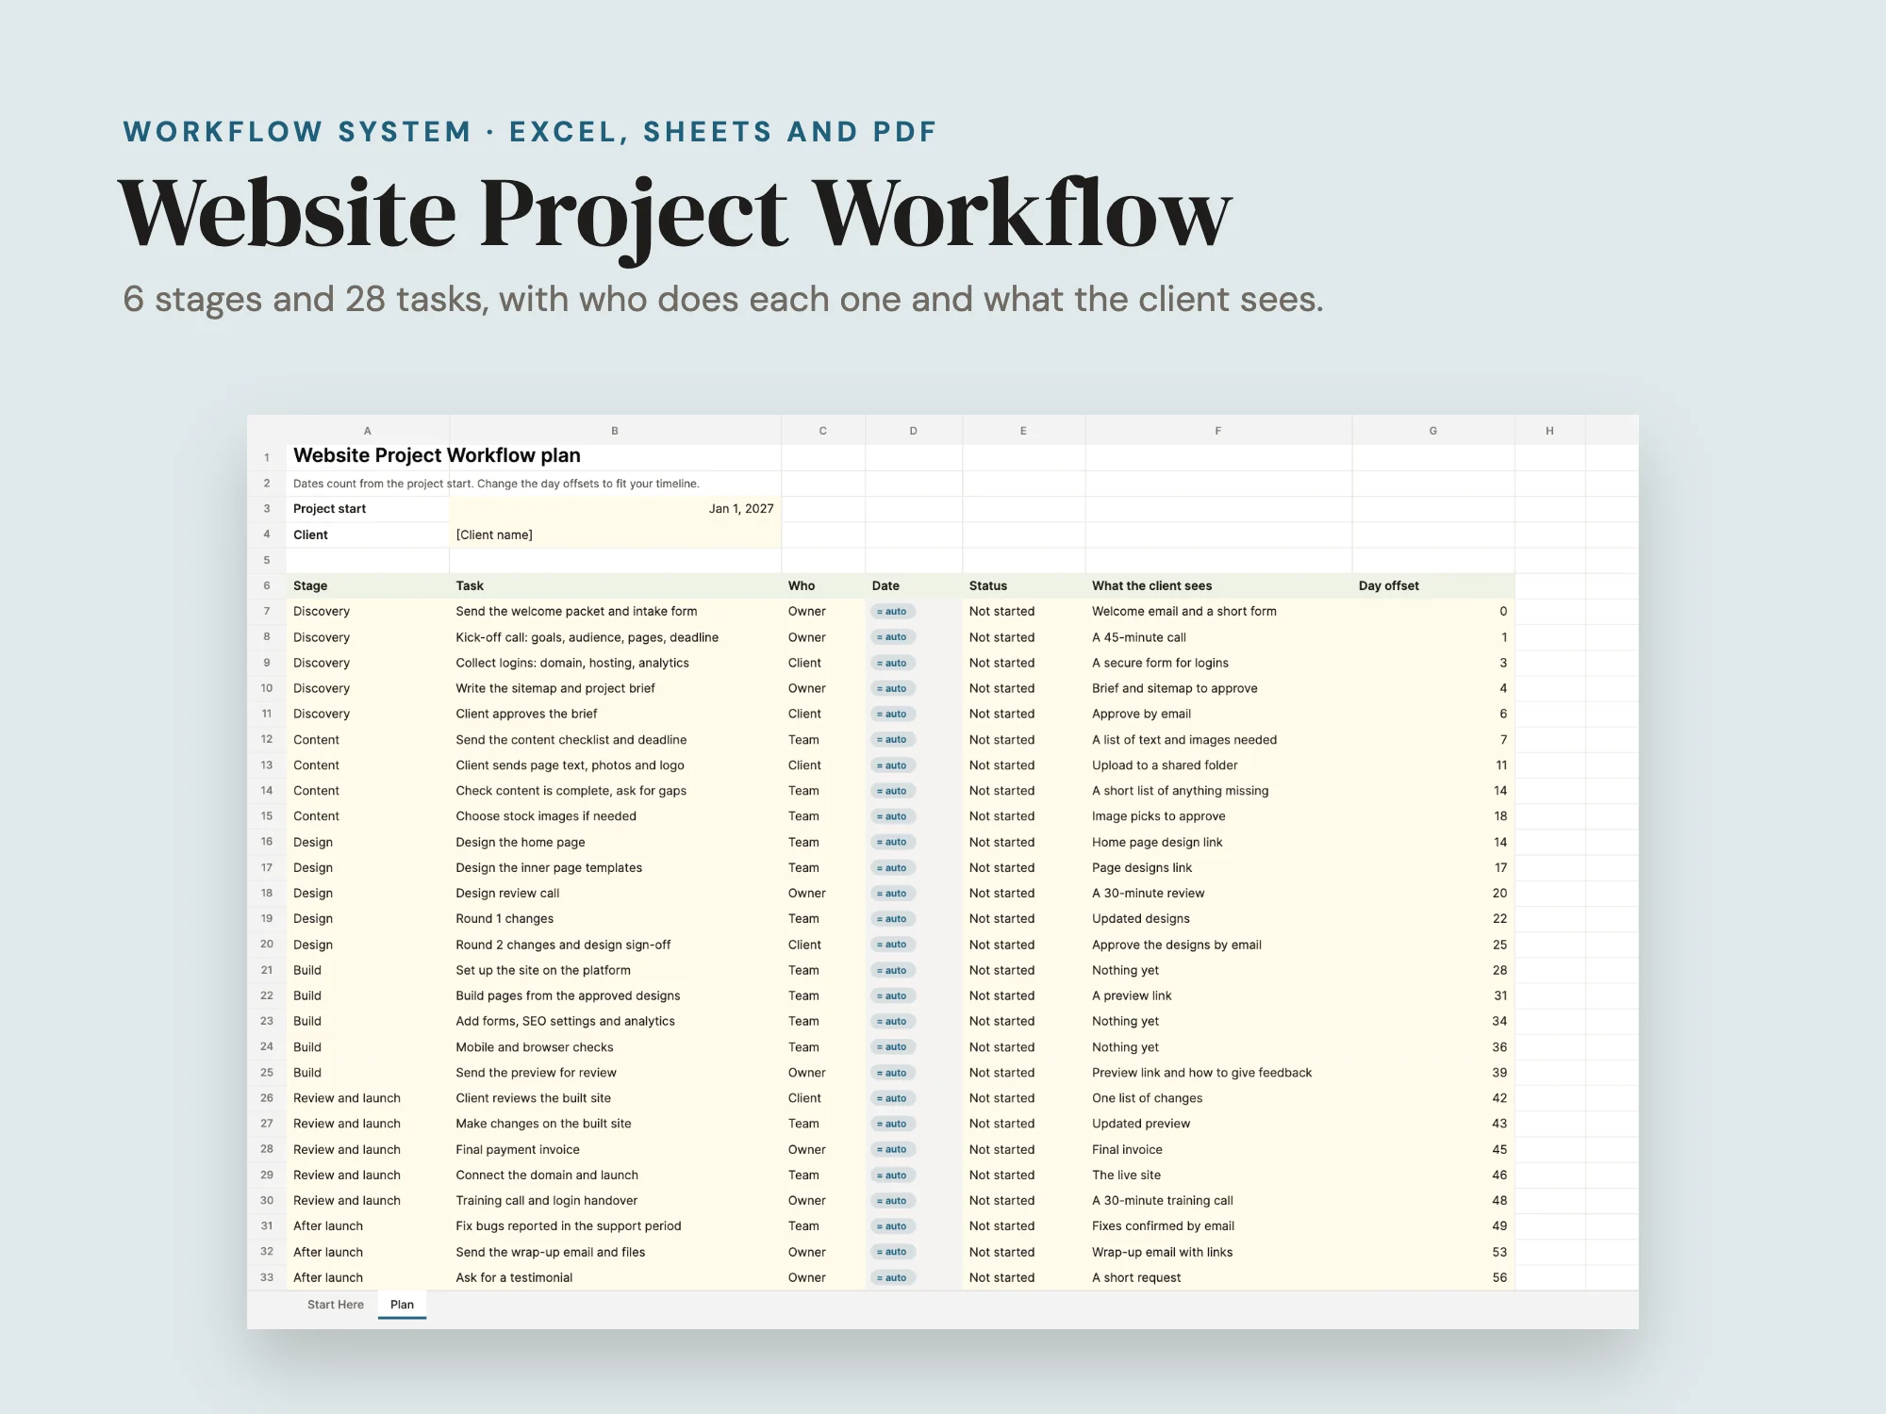Click 'Wrap-up email with links' cell

coord(1218,1252)
